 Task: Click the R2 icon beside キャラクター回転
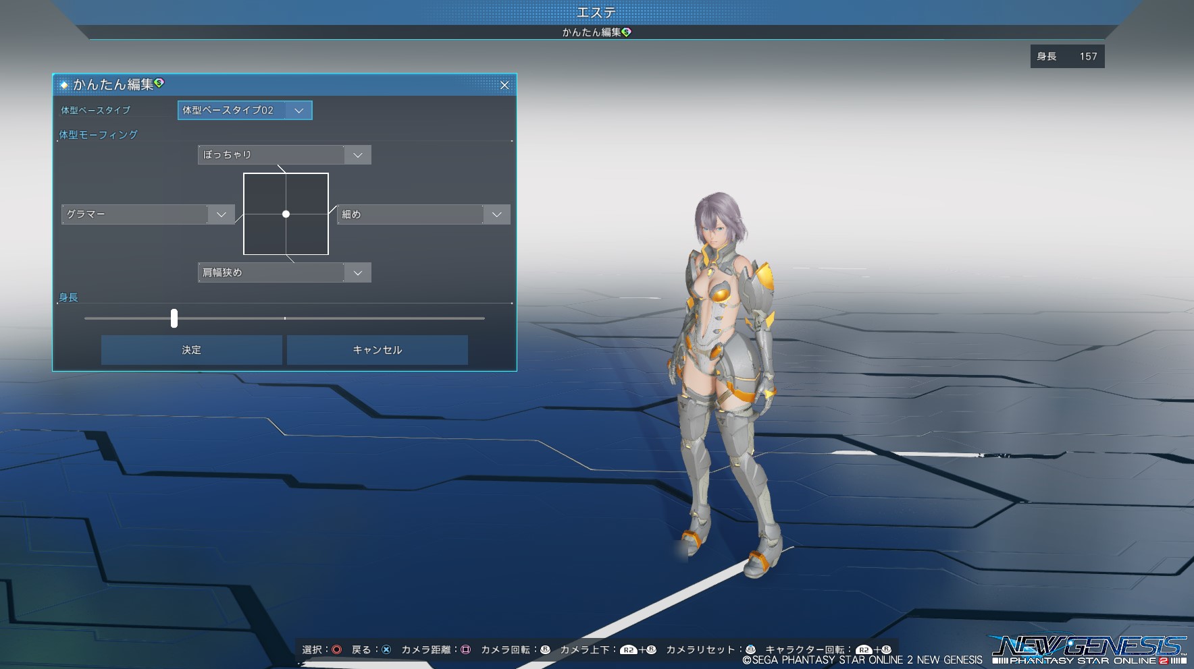click(x=864, y=650)
